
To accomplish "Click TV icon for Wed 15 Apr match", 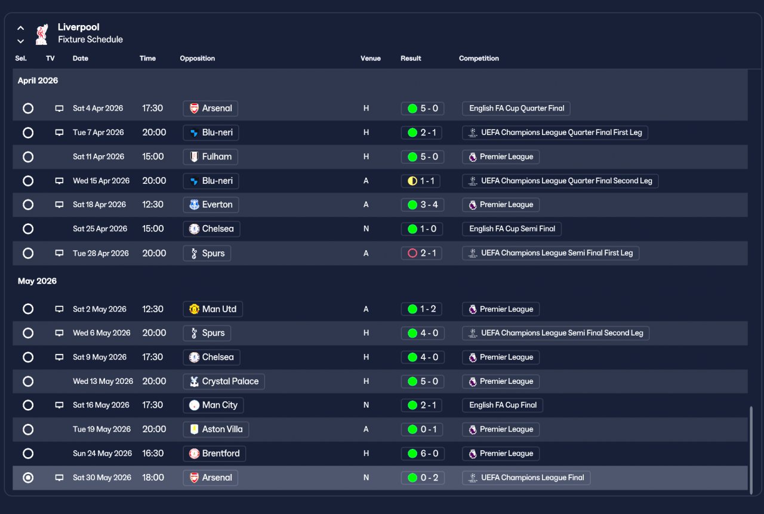I will point(59,181).
